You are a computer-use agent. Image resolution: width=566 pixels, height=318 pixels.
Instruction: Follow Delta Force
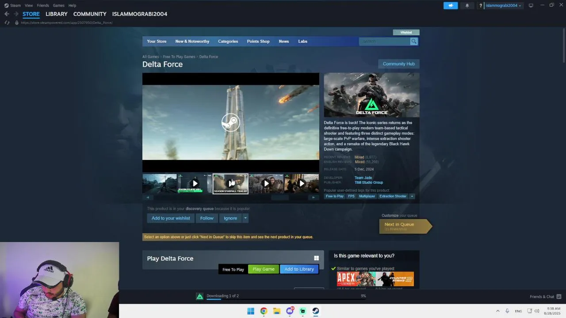pos(207,218)
